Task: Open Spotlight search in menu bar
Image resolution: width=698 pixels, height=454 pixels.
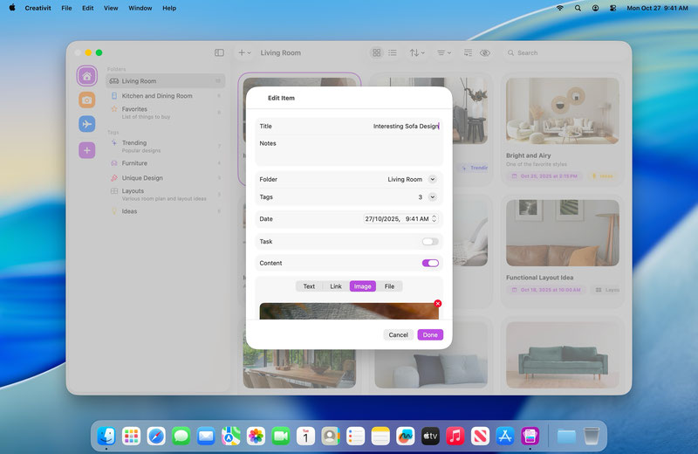Action: [x=578, y=8]
